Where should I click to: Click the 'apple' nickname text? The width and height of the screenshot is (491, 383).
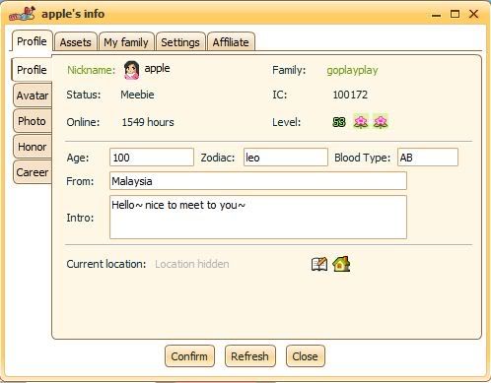pyautogui.click(x=157, y=68)
